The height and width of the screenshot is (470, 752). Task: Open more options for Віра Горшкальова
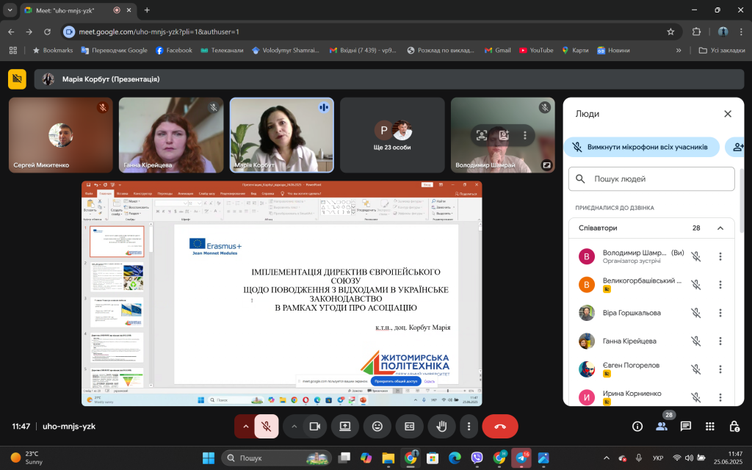[x=720, y=313]
